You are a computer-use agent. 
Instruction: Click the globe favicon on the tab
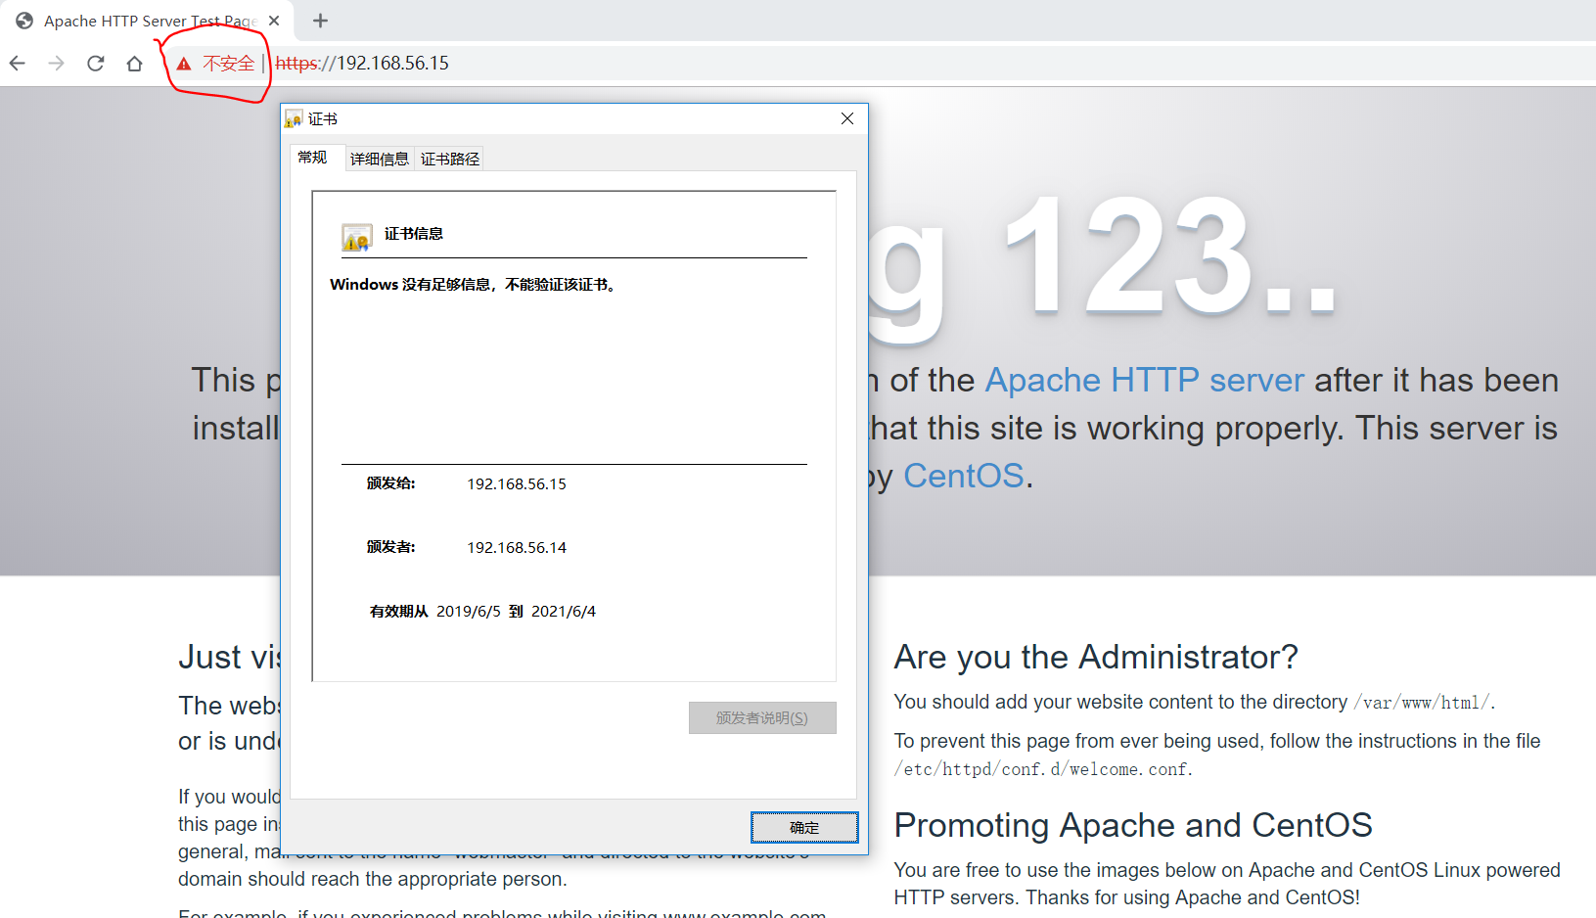click(x=24, y=21)
